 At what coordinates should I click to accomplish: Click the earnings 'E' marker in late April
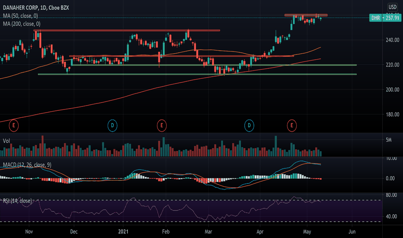coord(292,125)
